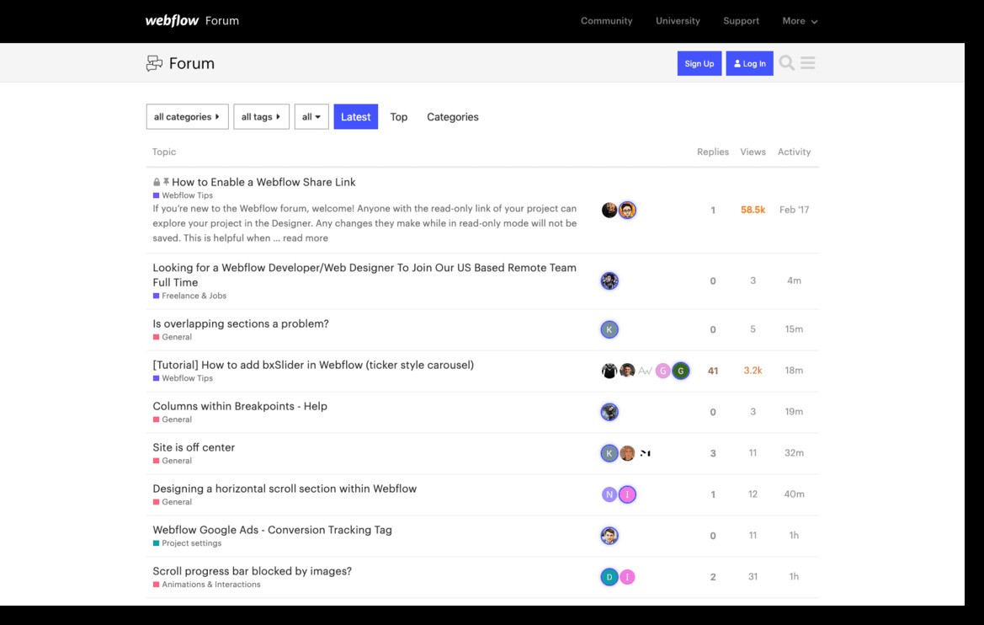Open first avatar on Share Link topic row
This screenshot has width=984, height=625.
609,210
